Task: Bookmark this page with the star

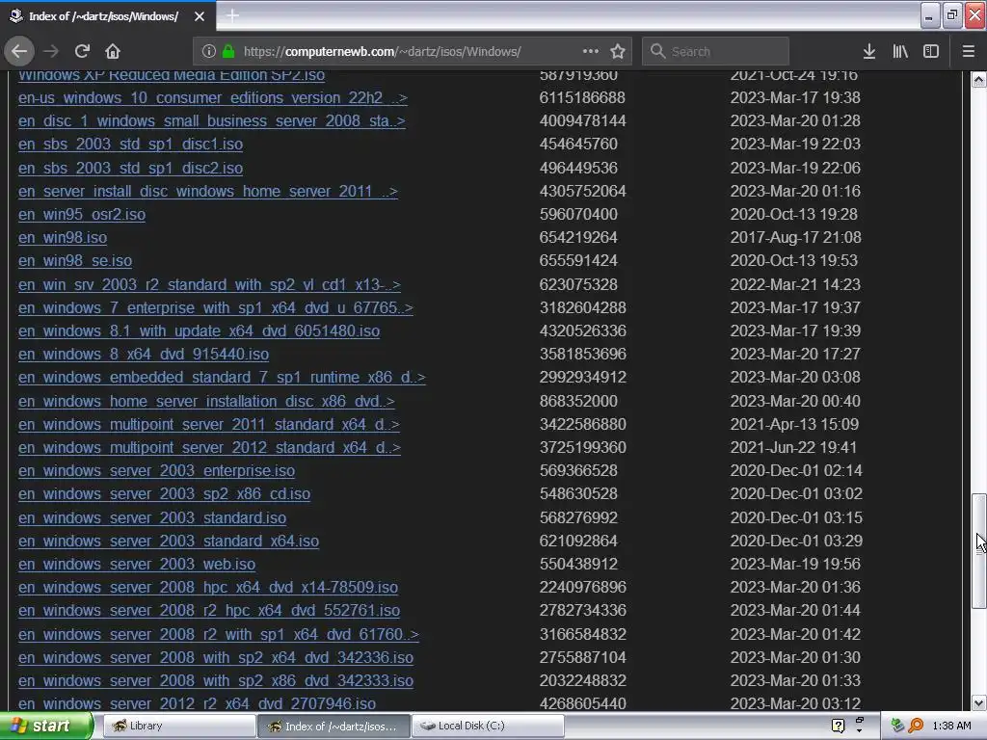Action: [x=618, y=52]
